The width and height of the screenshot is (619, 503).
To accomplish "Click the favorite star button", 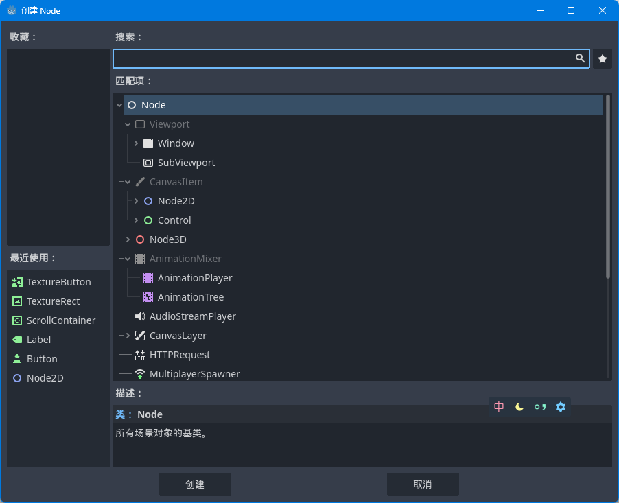I will click(603, 59).
